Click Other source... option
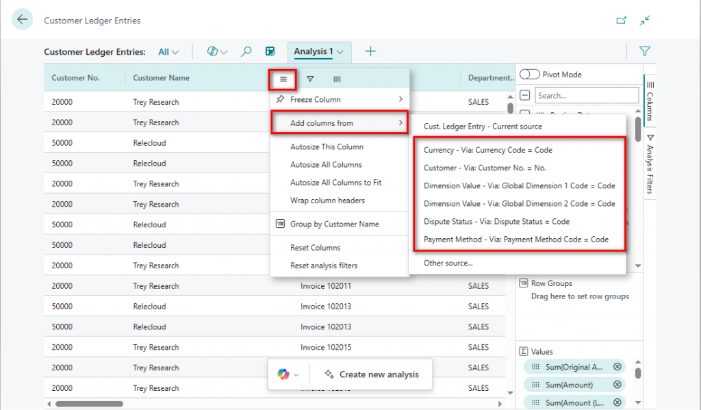This screenshot has width=701, height=410. click(x=448, y=263)
